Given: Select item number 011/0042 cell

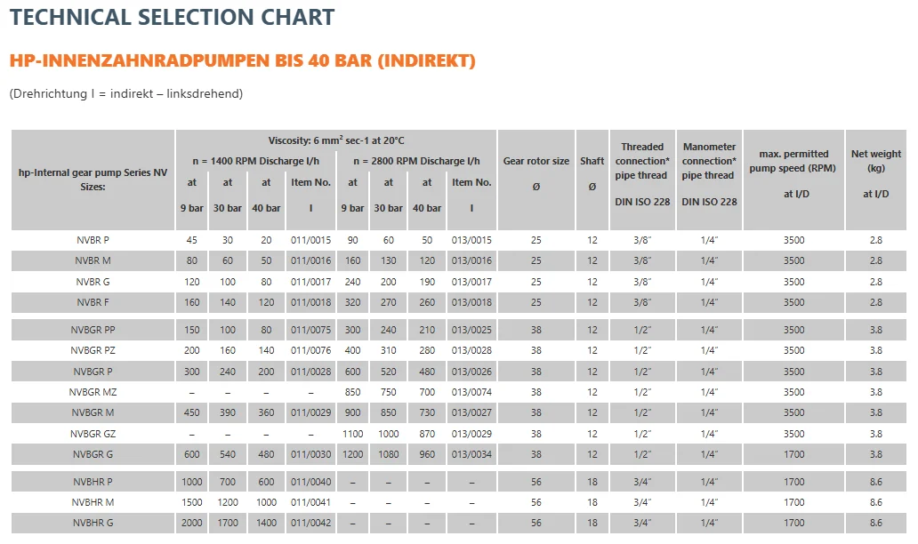Looking at the screenshot, I should (310, 523).
